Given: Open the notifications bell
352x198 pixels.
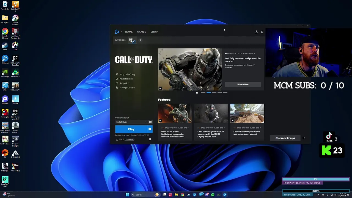Looking at the screenshot, I should coord(262,32).
